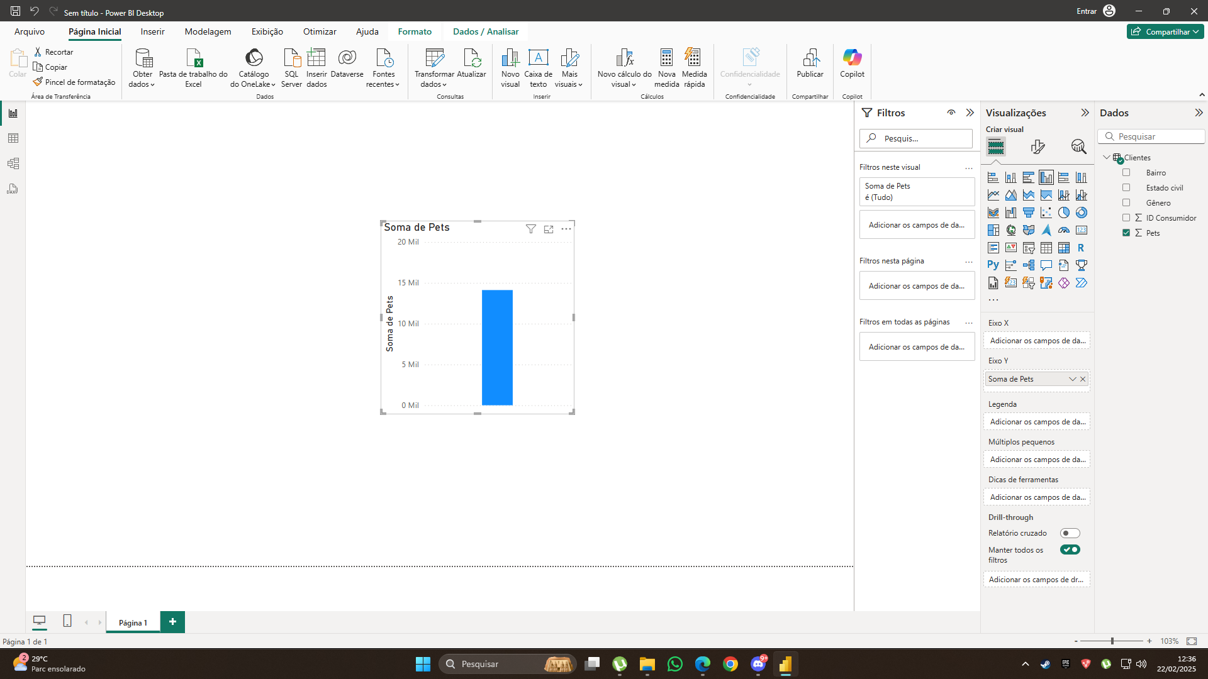Click the filter icon on the chart header
1208x679 pixels.
point(531,229)
